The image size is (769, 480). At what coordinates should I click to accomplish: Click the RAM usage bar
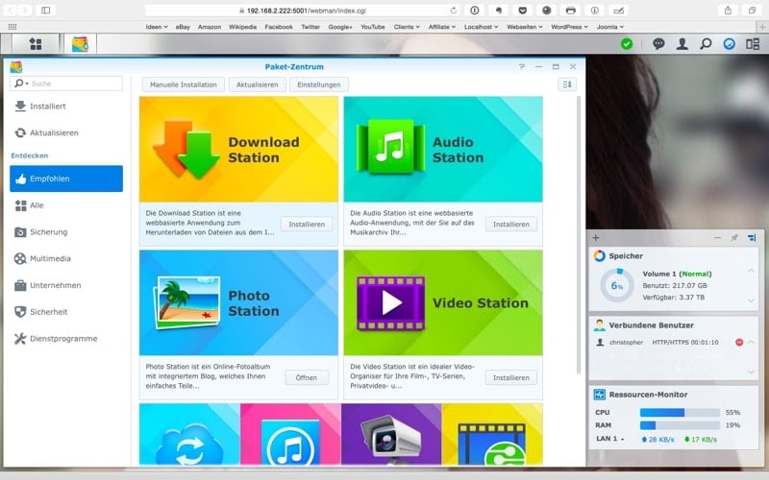pyautogui.click(x=680, y=425)
